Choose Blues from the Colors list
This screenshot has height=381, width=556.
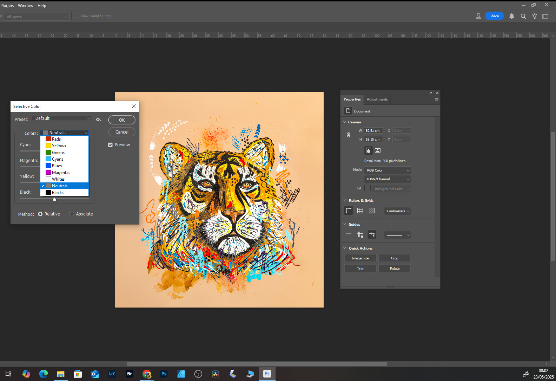click(65, 166)
